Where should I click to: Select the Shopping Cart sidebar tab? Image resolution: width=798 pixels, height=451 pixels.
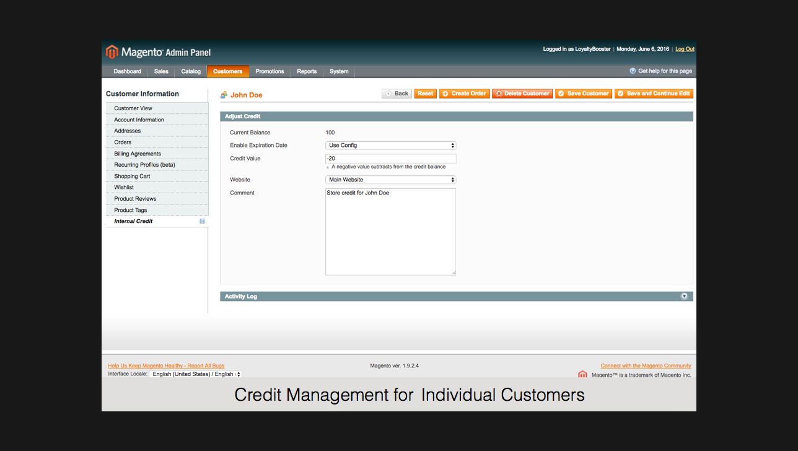point(132,176)
